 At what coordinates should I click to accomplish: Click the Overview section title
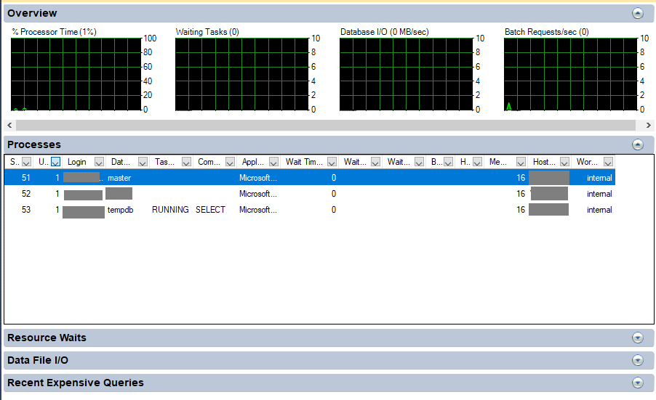(32, 13)
